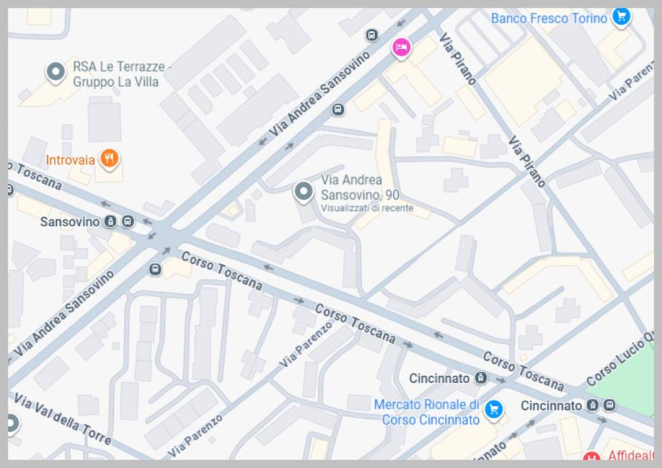Open the Mercato Rionale di Corso Cincinnato label

coord(427,412)
